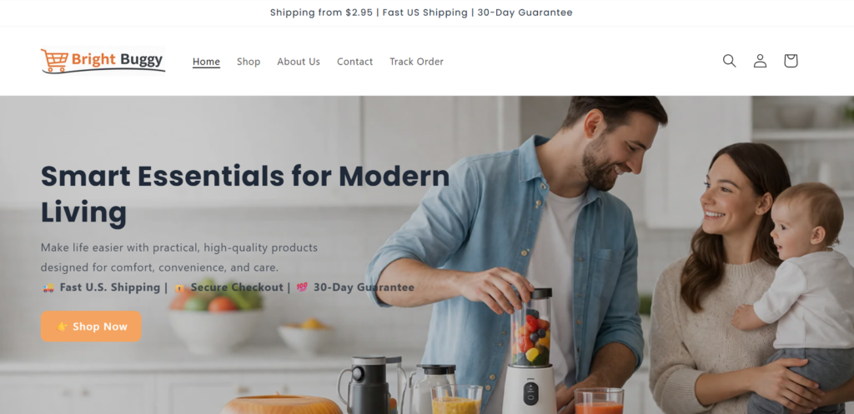Click the red 100 emoji

pos(302,287)
